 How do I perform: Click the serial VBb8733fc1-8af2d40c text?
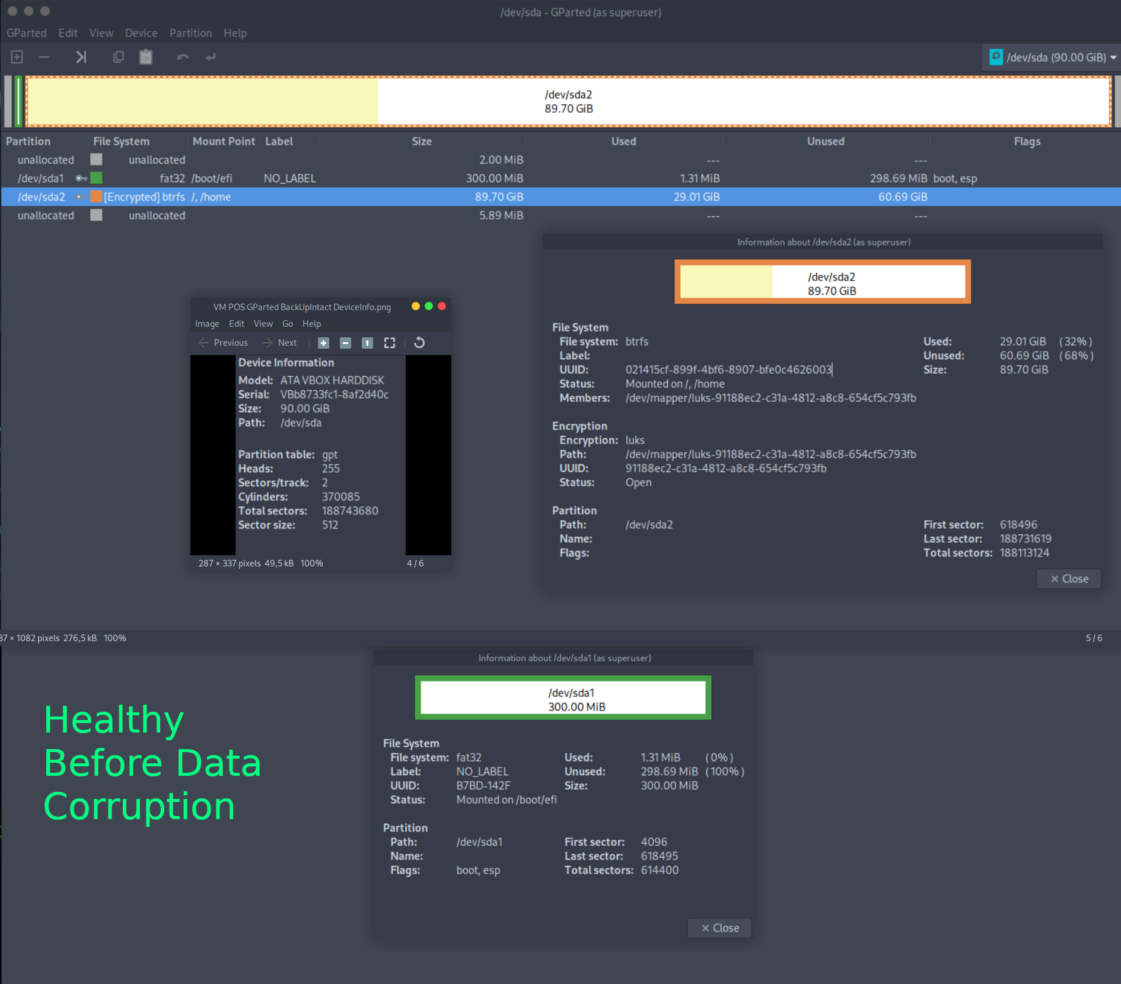coord(335,394)
